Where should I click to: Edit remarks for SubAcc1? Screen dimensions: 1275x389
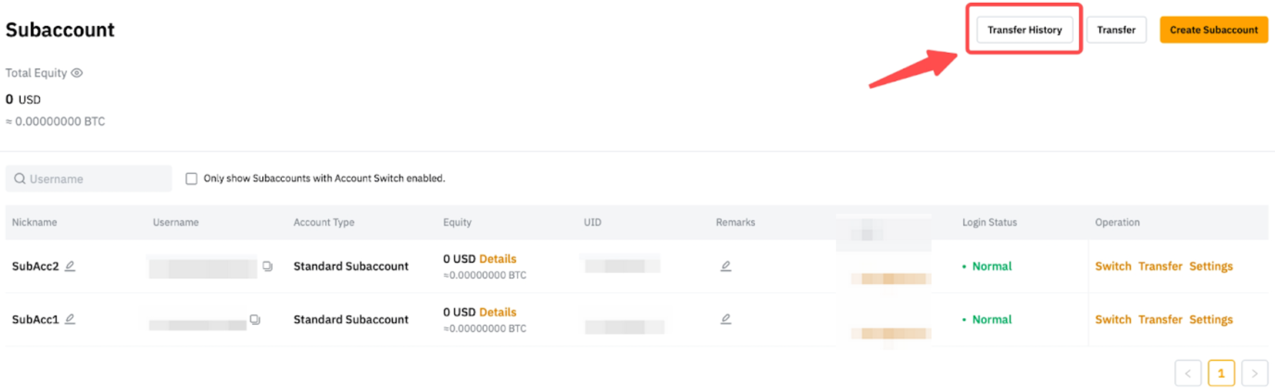pos(726,319)
